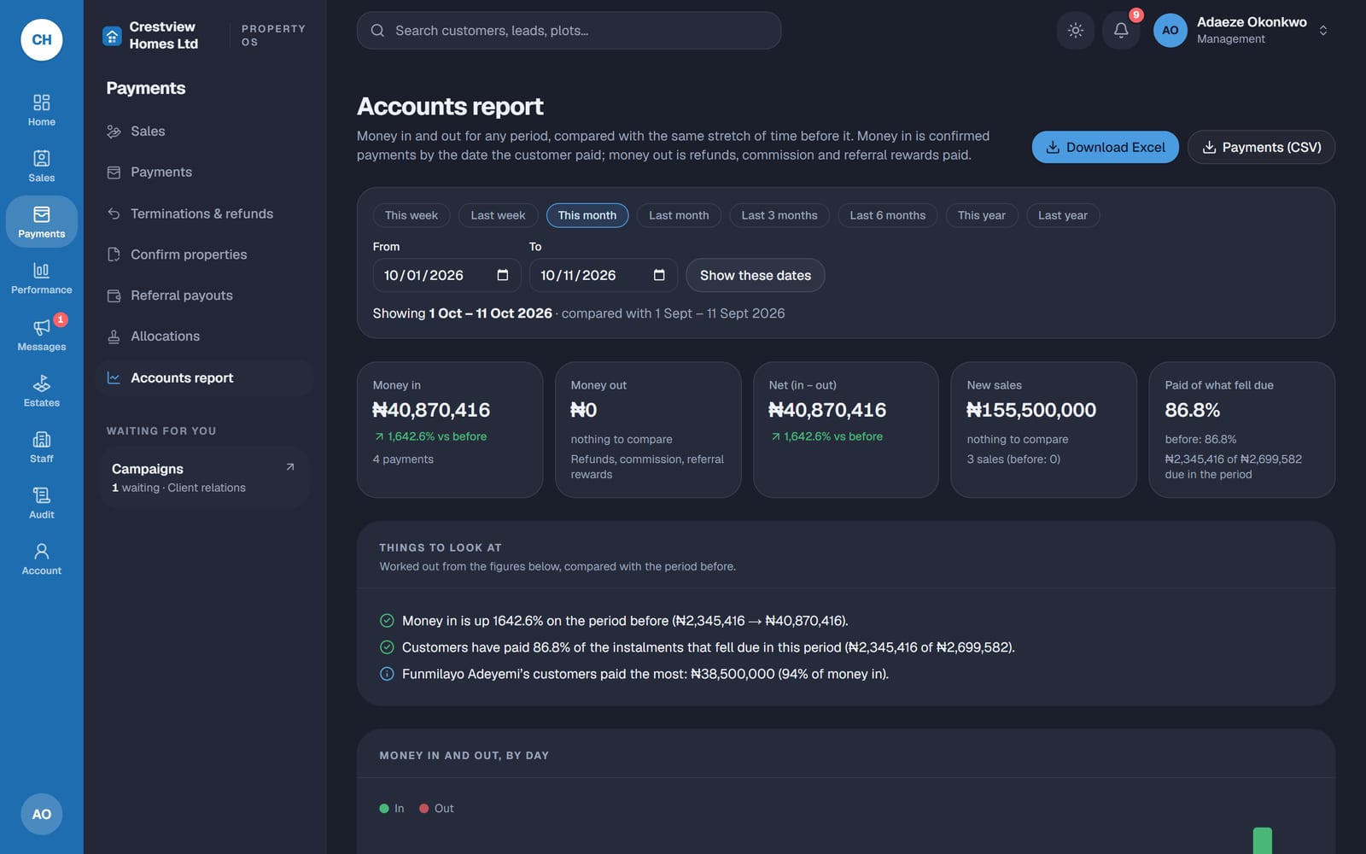Open Allocations
Screen dimensions: 1366x854
[x=205, y=336]
